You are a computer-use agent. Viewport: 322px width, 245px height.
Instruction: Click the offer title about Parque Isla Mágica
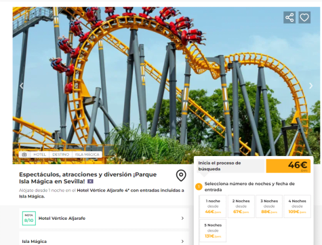click(x=87, y=178)
